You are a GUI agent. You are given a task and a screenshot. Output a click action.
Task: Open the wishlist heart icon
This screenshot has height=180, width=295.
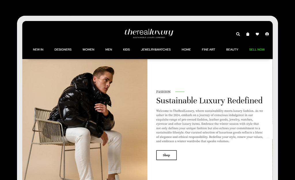pos(257,34)
